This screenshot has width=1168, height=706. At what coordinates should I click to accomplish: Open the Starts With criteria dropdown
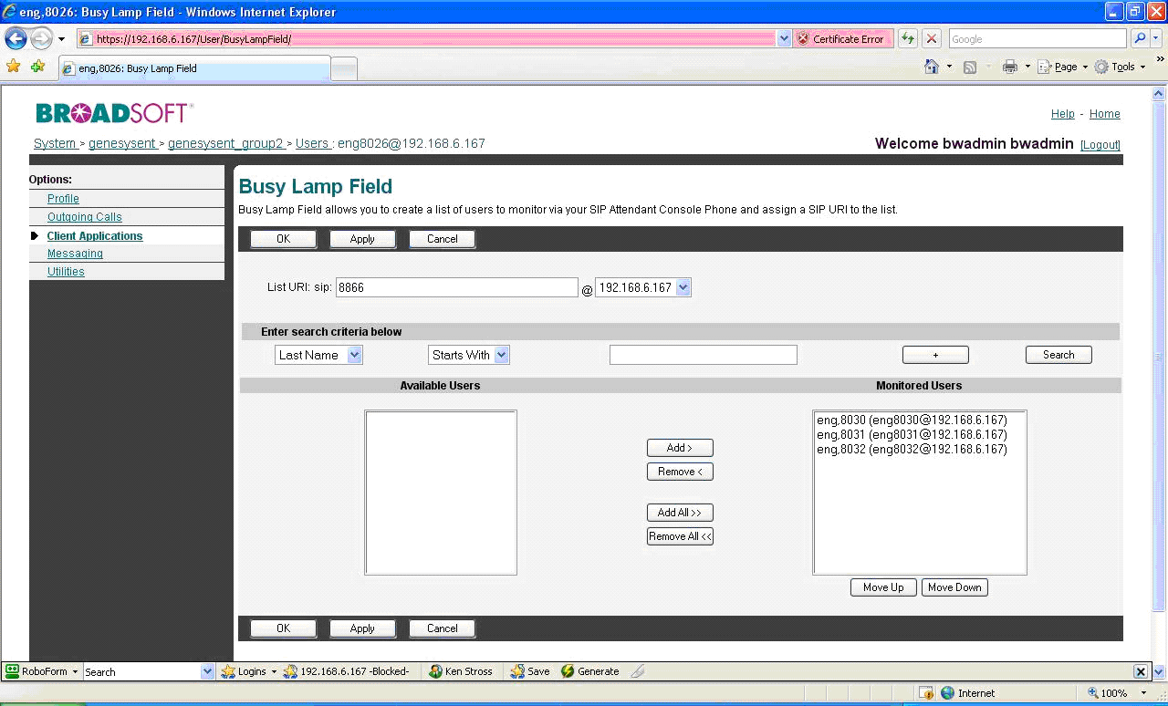click(502, 355)
